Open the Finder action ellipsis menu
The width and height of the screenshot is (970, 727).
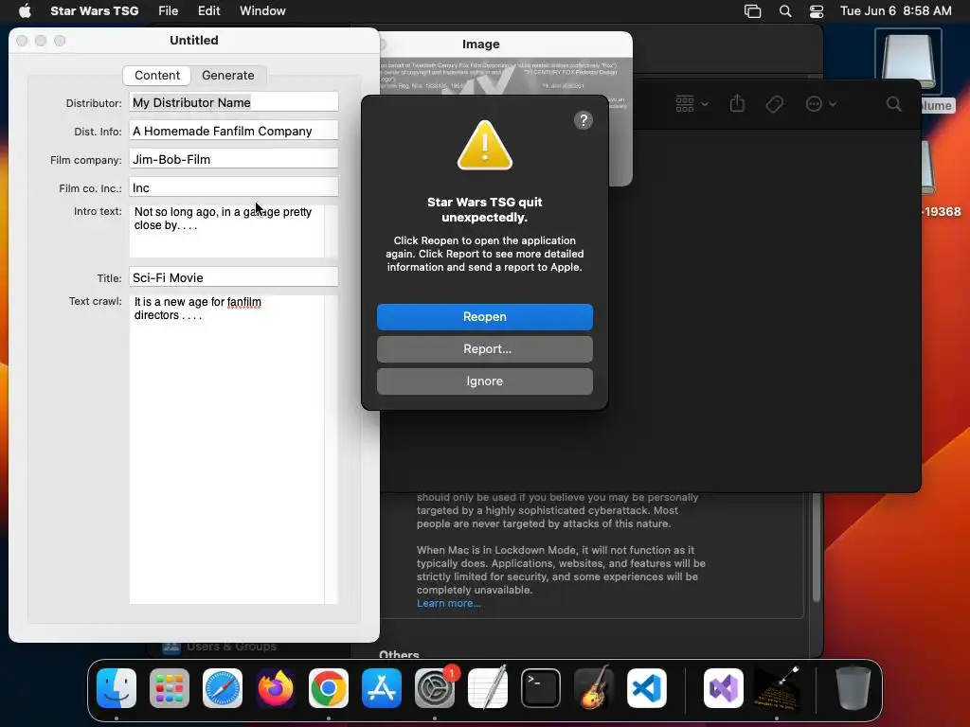[820, 104]
